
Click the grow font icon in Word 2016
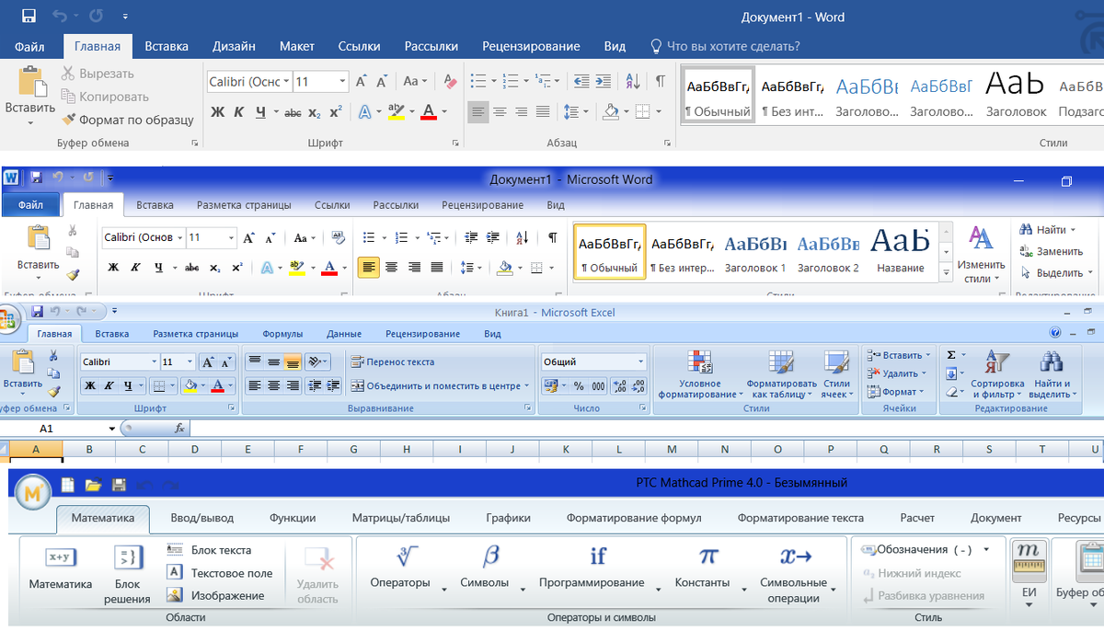tap(362, 82)
